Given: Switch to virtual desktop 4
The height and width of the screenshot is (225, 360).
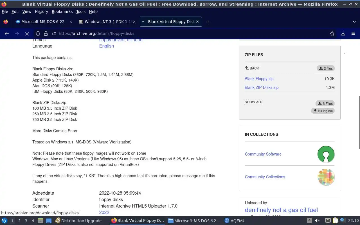Looking at the screenshot, I should point(33,221).
